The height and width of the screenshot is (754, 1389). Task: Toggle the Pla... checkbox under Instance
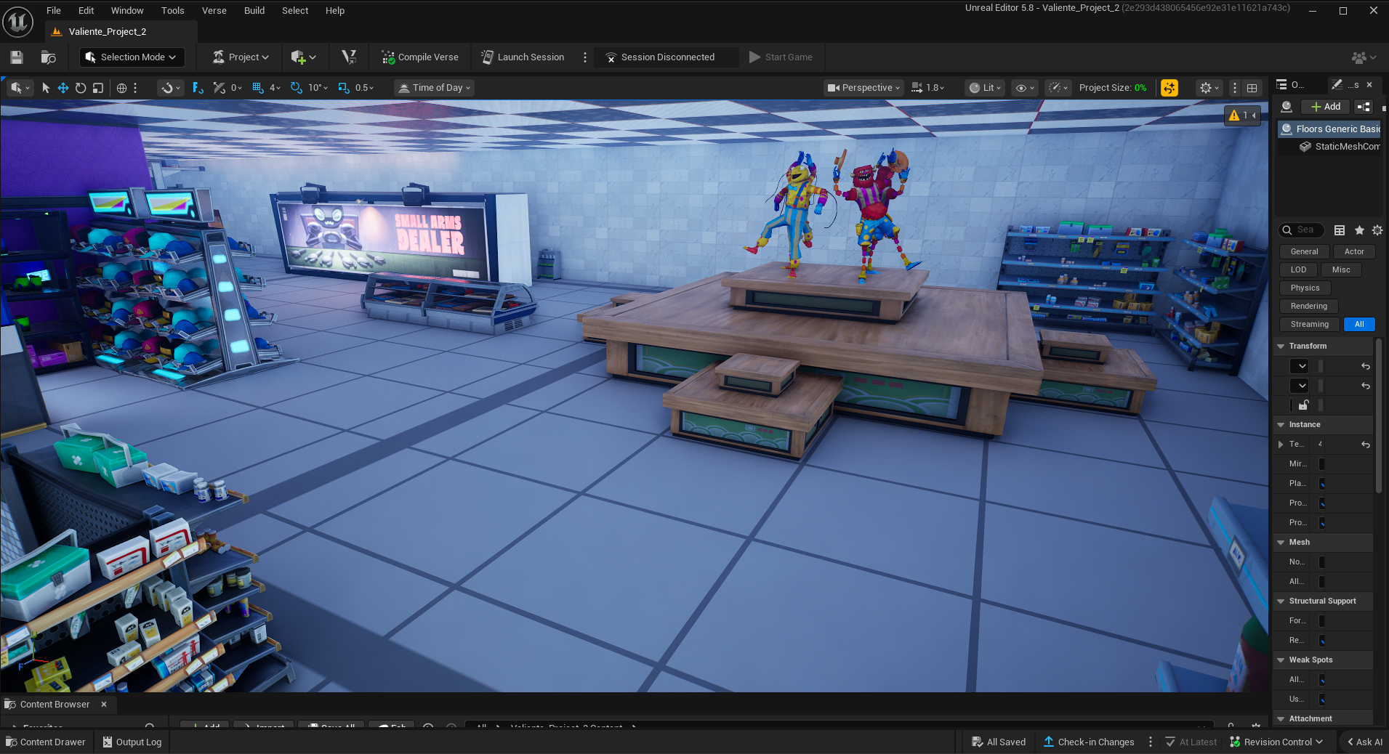pos(1321,484)
